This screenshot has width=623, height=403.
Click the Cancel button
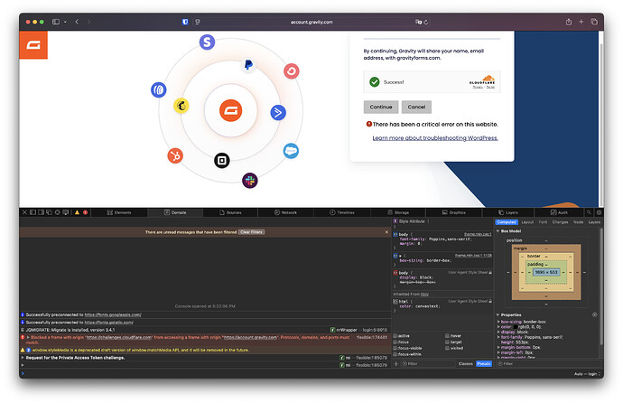pos(416,107)
